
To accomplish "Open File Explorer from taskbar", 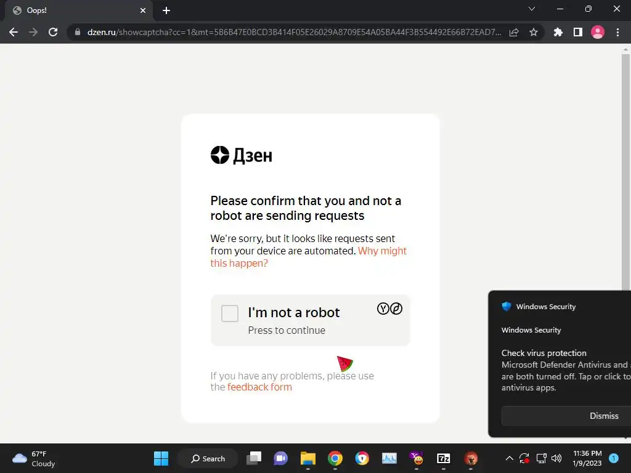I will click(308, 458).
